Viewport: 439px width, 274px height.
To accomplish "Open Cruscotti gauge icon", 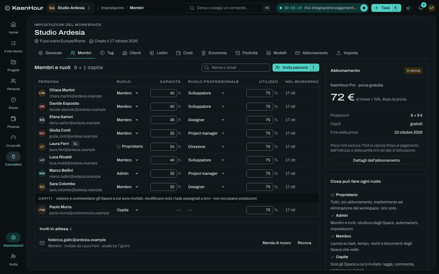I will 13,138.
